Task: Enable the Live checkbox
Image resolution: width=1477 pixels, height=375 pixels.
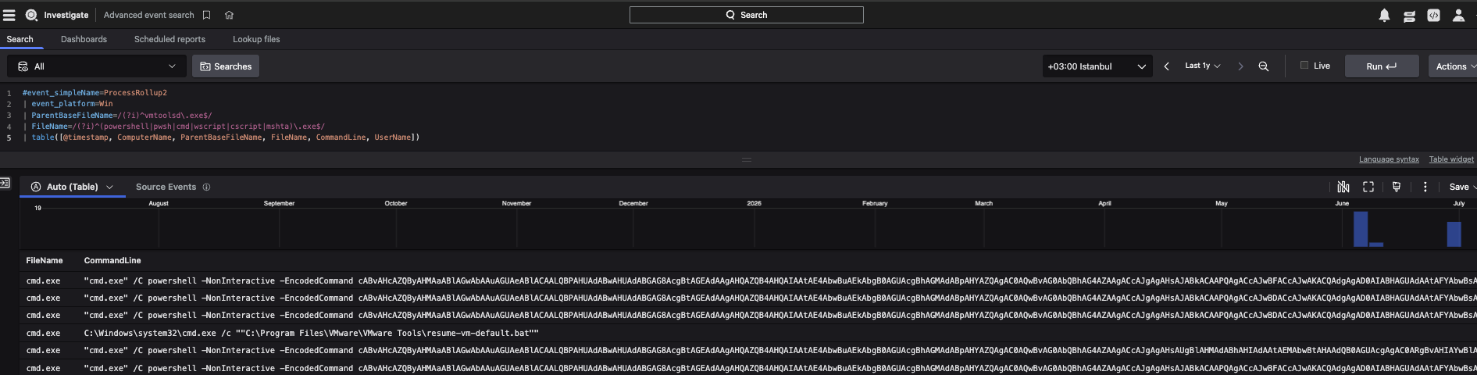Action: coord(1304,66)
